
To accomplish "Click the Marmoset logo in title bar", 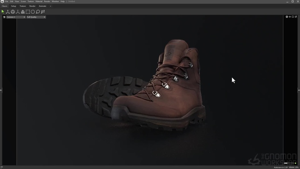I will [x=2, y=2].
